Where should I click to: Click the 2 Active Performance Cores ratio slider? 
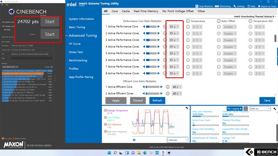151,33
